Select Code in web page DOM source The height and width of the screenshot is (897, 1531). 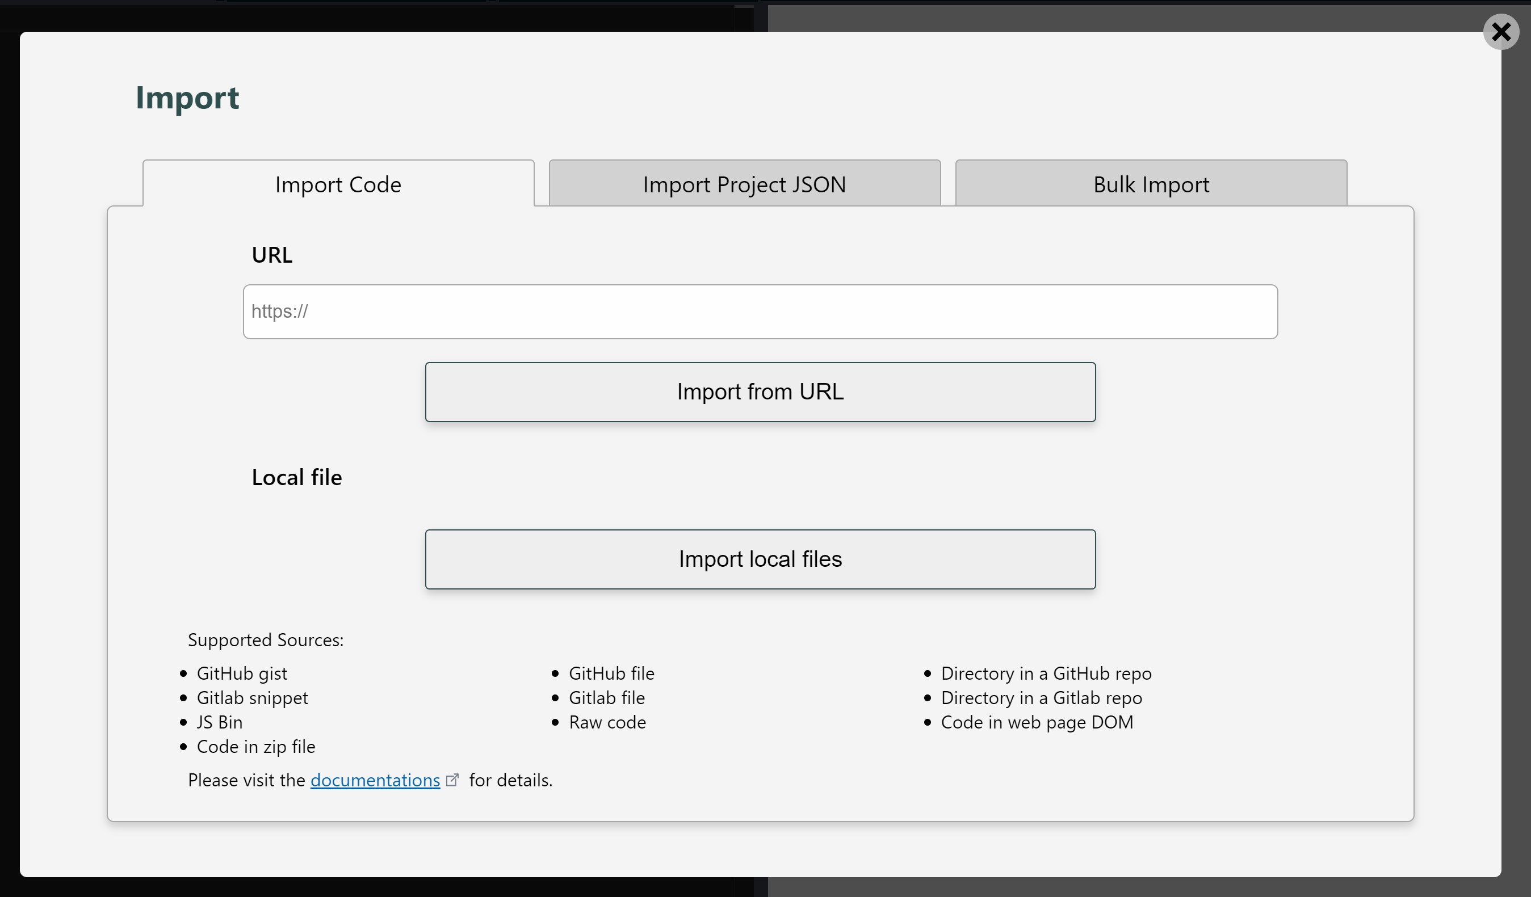[x=1037, y=722]
